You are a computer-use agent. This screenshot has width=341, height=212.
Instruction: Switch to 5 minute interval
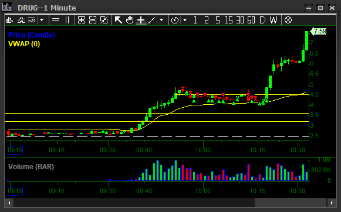(218, 20)
